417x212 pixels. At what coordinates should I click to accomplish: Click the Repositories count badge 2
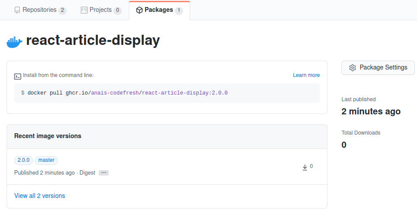(x=63, y=11)
